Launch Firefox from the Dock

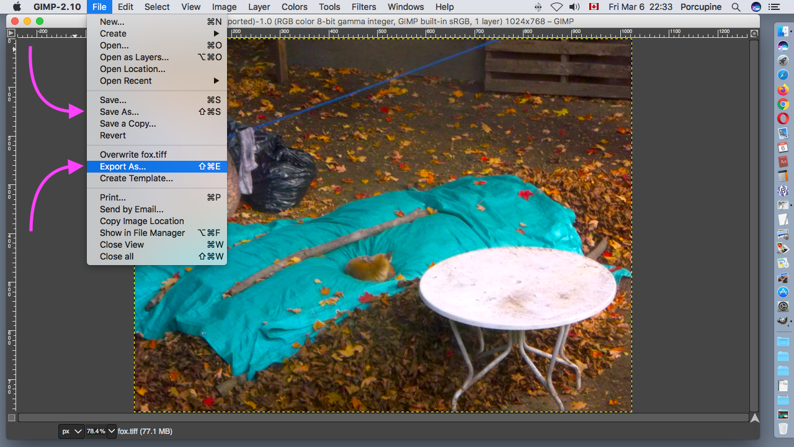[783, 89]
